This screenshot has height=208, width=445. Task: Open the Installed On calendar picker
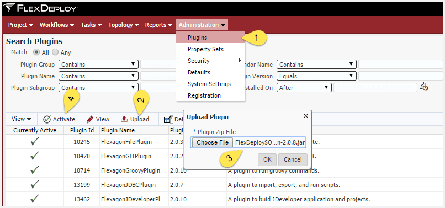[x=423, y=87]
